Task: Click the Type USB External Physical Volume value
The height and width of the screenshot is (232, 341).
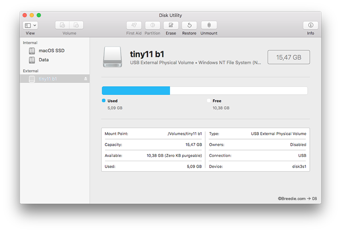Action: coord(279,133)
